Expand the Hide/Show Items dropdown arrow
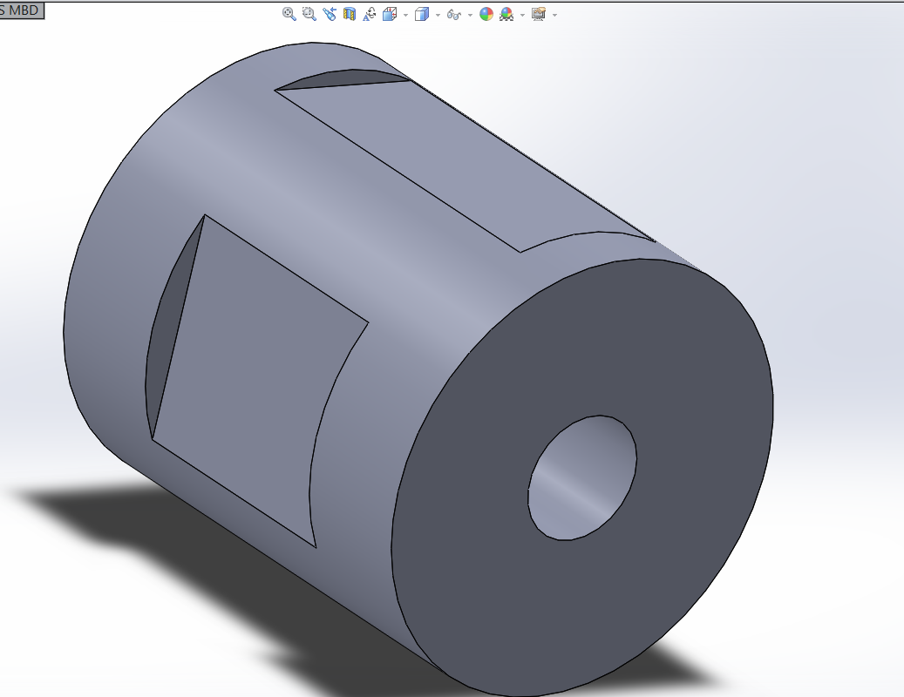904x697 pixels. 470,15
